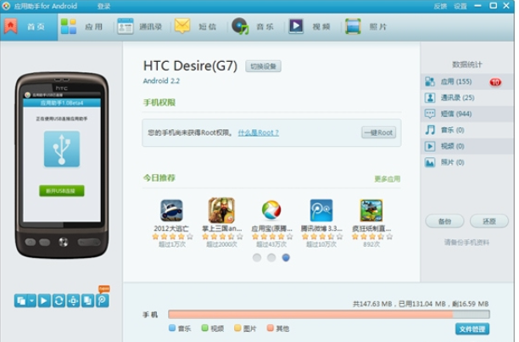Switch to the 短信 messages tab
This screenshot has height=342, width=519.
195,27
